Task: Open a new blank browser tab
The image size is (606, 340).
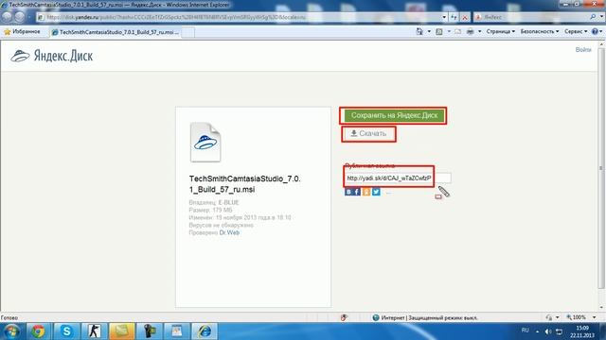Action: [187, 32]
